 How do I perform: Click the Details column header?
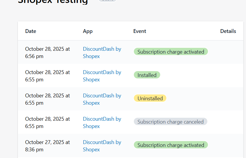pos(228,31)
